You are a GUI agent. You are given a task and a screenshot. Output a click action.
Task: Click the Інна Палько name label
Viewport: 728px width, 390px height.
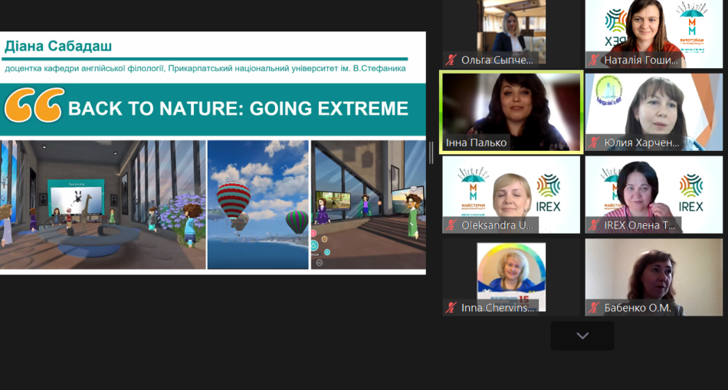[x=476, y=143]
